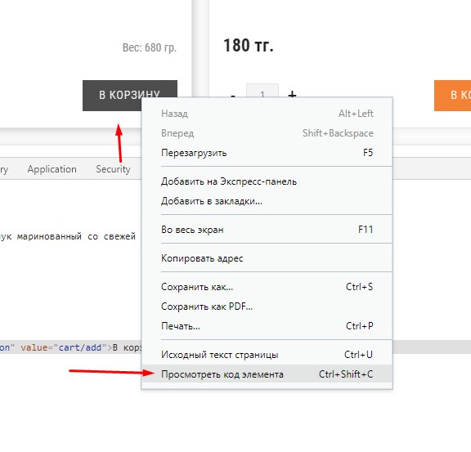471x452 pixels.
Task: Choose "Добавить на Экспресс-панель"
Action: [x=267, y=181]
